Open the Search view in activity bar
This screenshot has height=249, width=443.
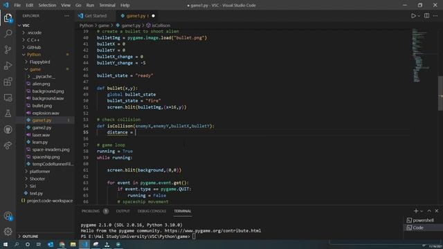[8, 34]
